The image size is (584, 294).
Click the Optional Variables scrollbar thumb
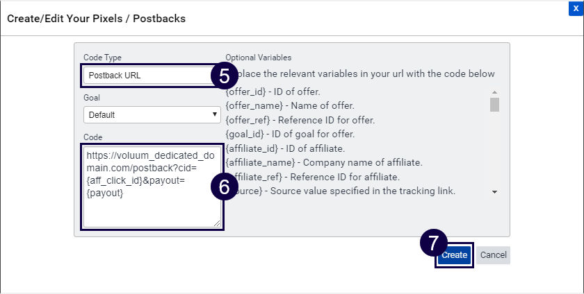(x=494, y=105)
